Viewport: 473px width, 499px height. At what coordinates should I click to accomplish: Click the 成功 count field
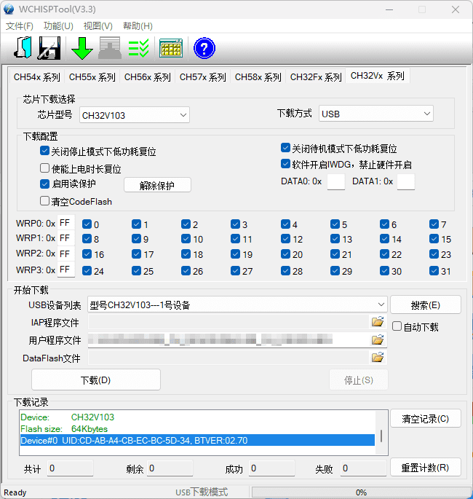click(x=271, y=468)
